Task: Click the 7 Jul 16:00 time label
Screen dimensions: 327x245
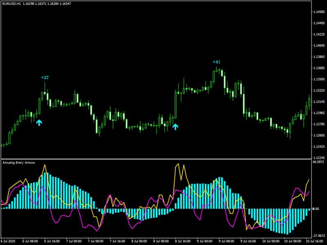Action: tap(117, 241)
